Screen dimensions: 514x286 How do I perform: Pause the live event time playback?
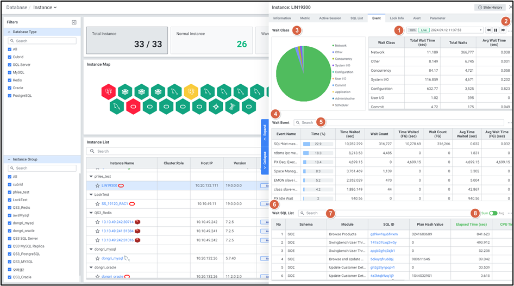coord(496,30)
